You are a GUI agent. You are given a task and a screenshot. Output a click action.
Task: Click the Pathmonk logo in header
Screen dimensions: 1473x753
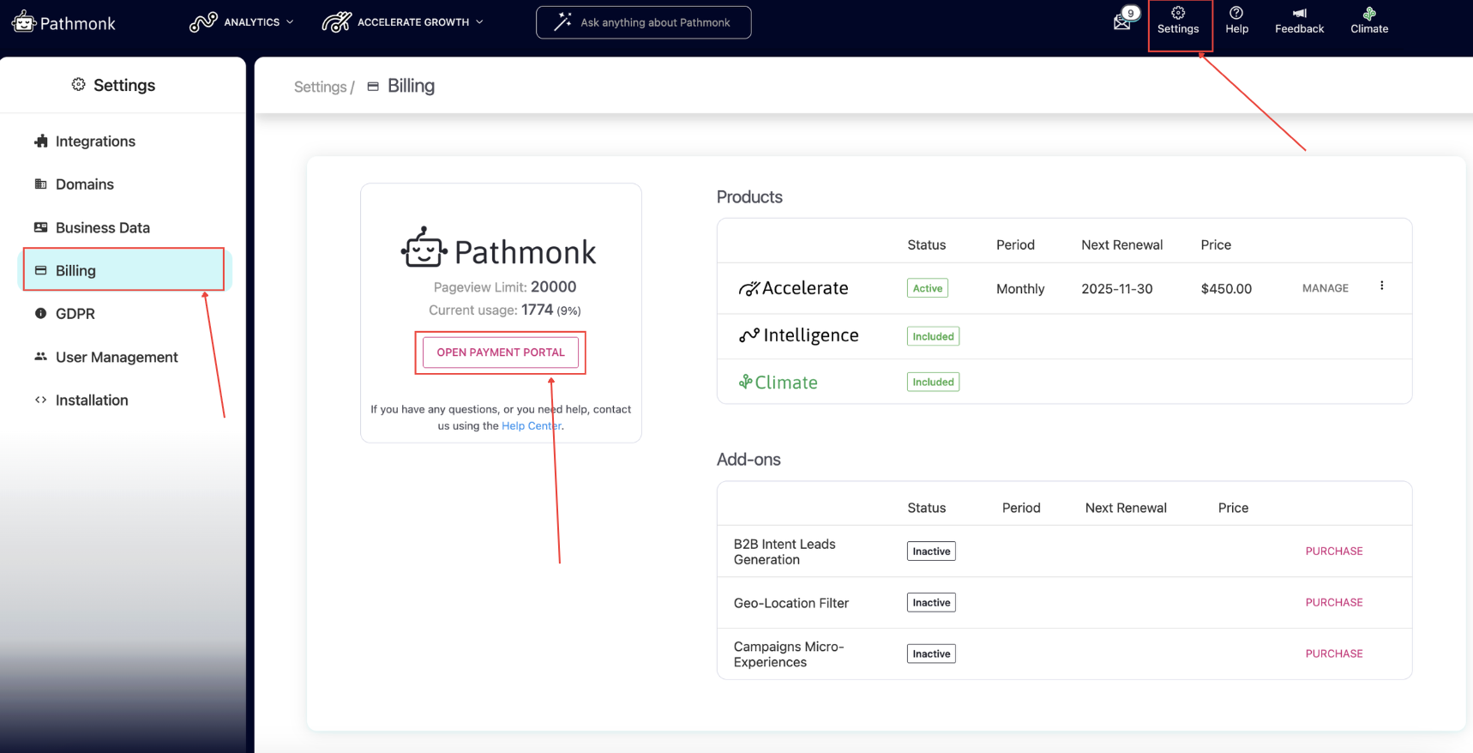tap(63, 22)
